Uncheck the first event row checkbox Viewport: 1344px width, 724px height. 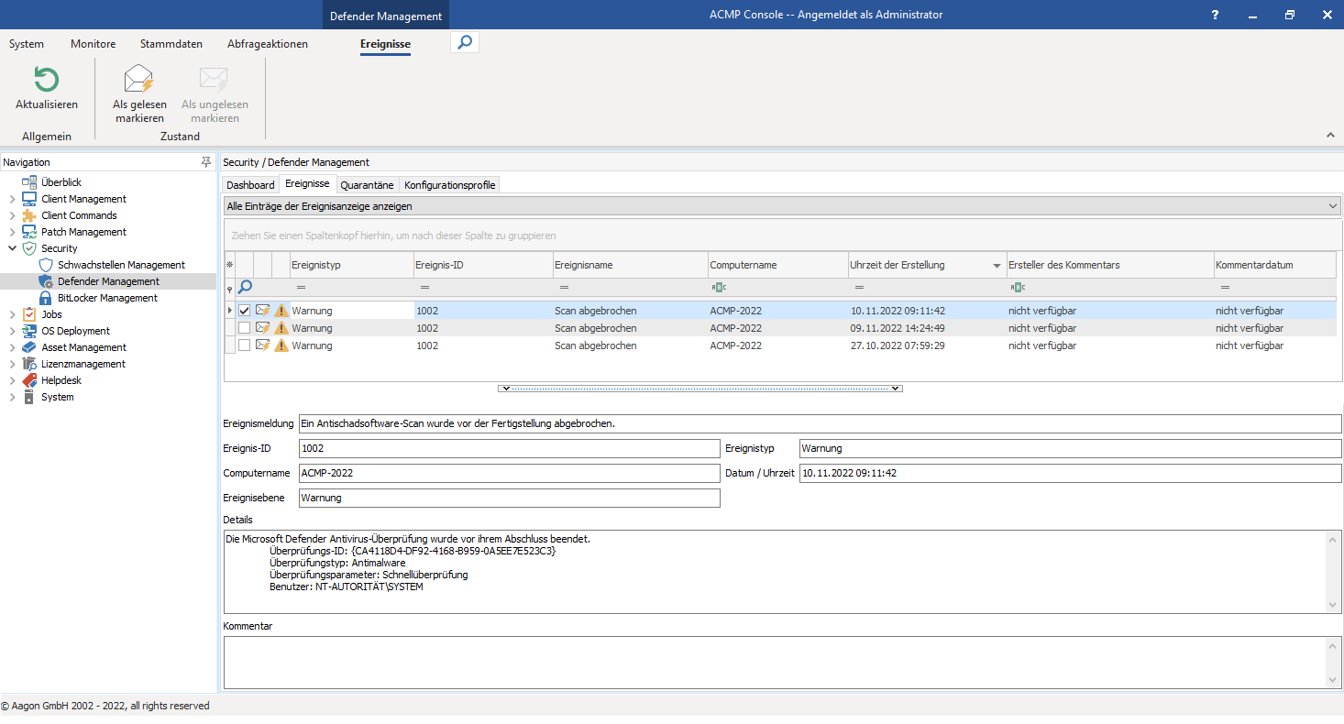coord(245,311)
